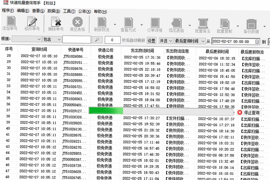Open the 公告(X) menu
The height and width of the screenshot is (180, 270).
85,11
